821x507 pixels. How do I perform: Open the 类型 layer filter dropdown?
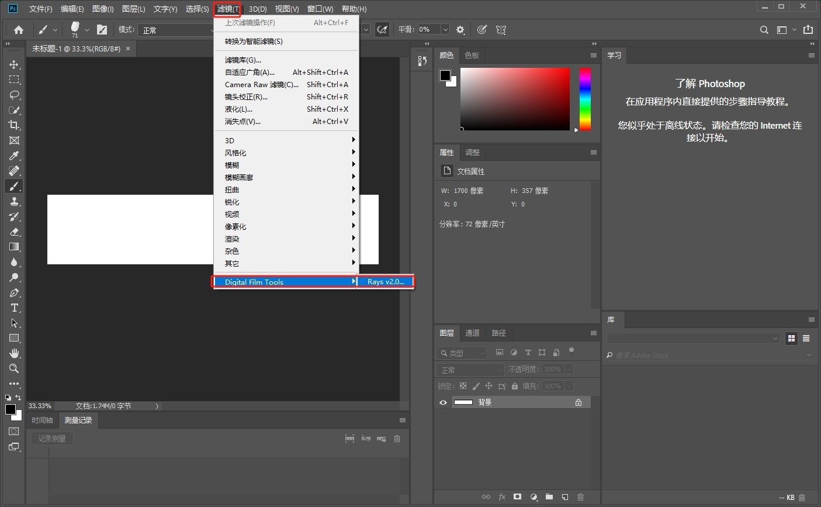[462, 353]
